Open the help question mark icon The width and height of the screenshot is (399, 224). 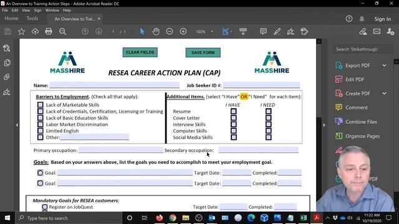tap(349, 19)
